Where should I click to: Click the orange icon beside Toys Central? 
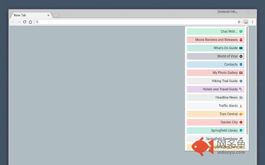coord(241,114)
